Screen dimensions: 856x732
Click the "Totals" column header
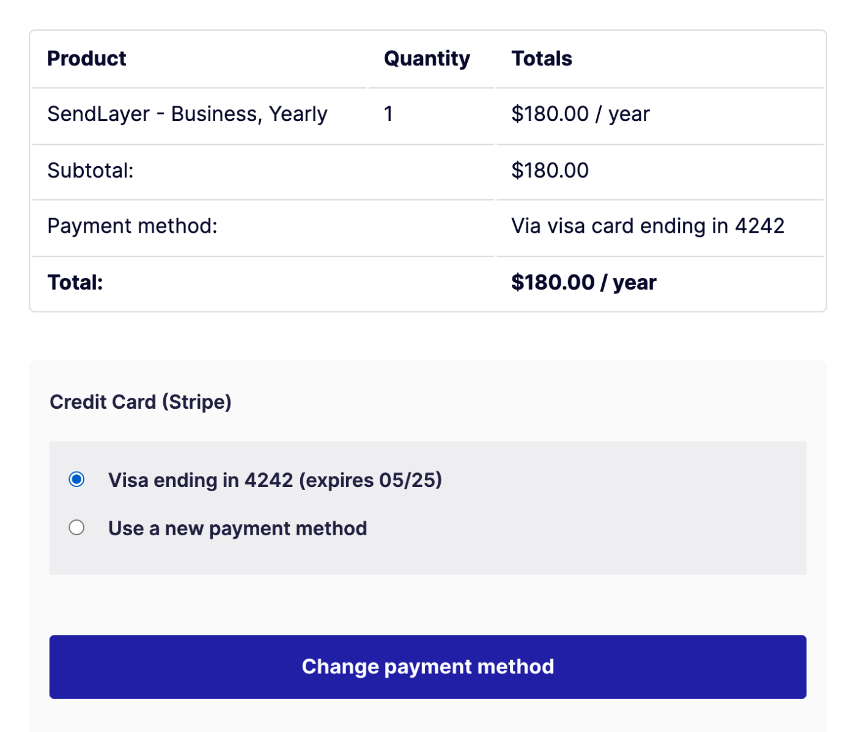(x=541, y=58)
